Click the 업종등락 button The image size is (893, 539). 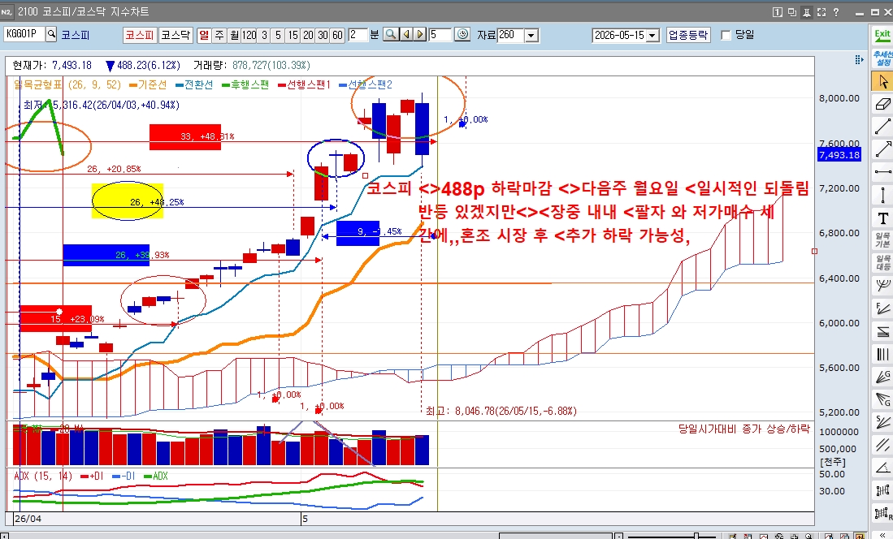(688, 35)
